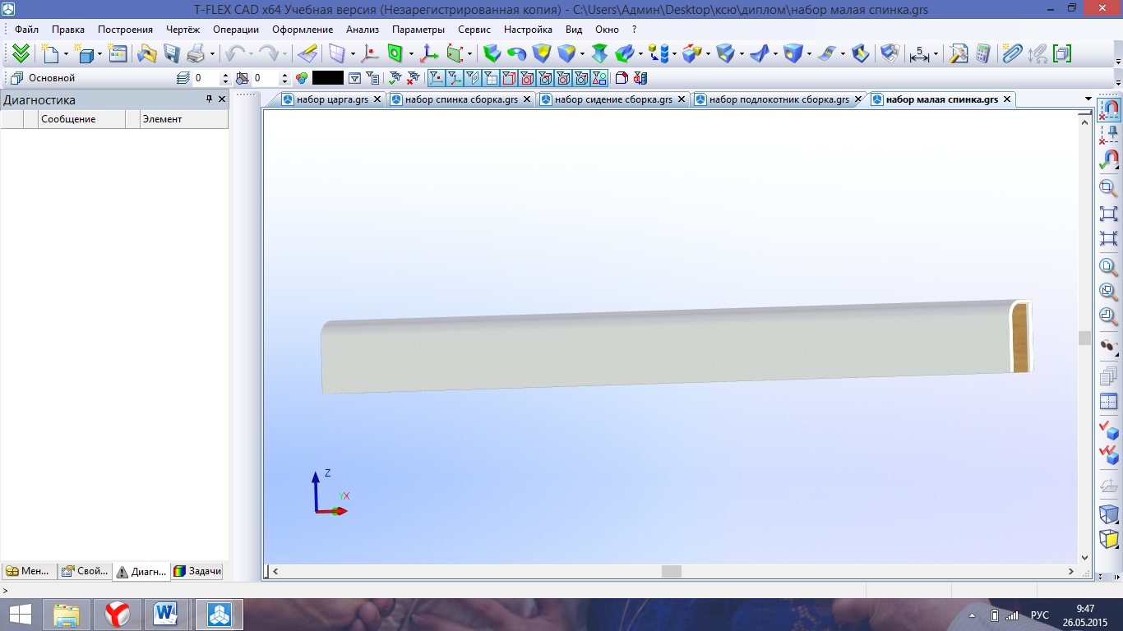Viewport: 1123px width, 631px height.
Task: Expand the new document dropdown arrow
Action: (x=67, y=54)
